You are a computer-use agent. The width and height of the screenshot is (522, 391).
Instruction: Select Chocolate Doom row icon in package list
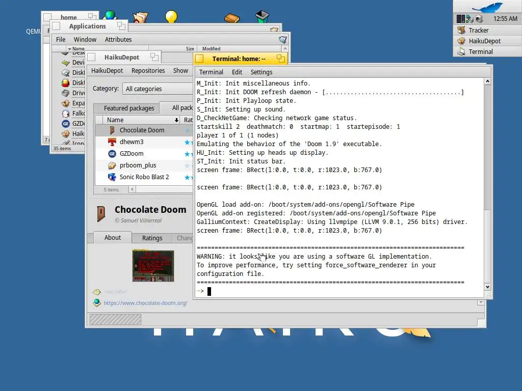coord(112,130)
